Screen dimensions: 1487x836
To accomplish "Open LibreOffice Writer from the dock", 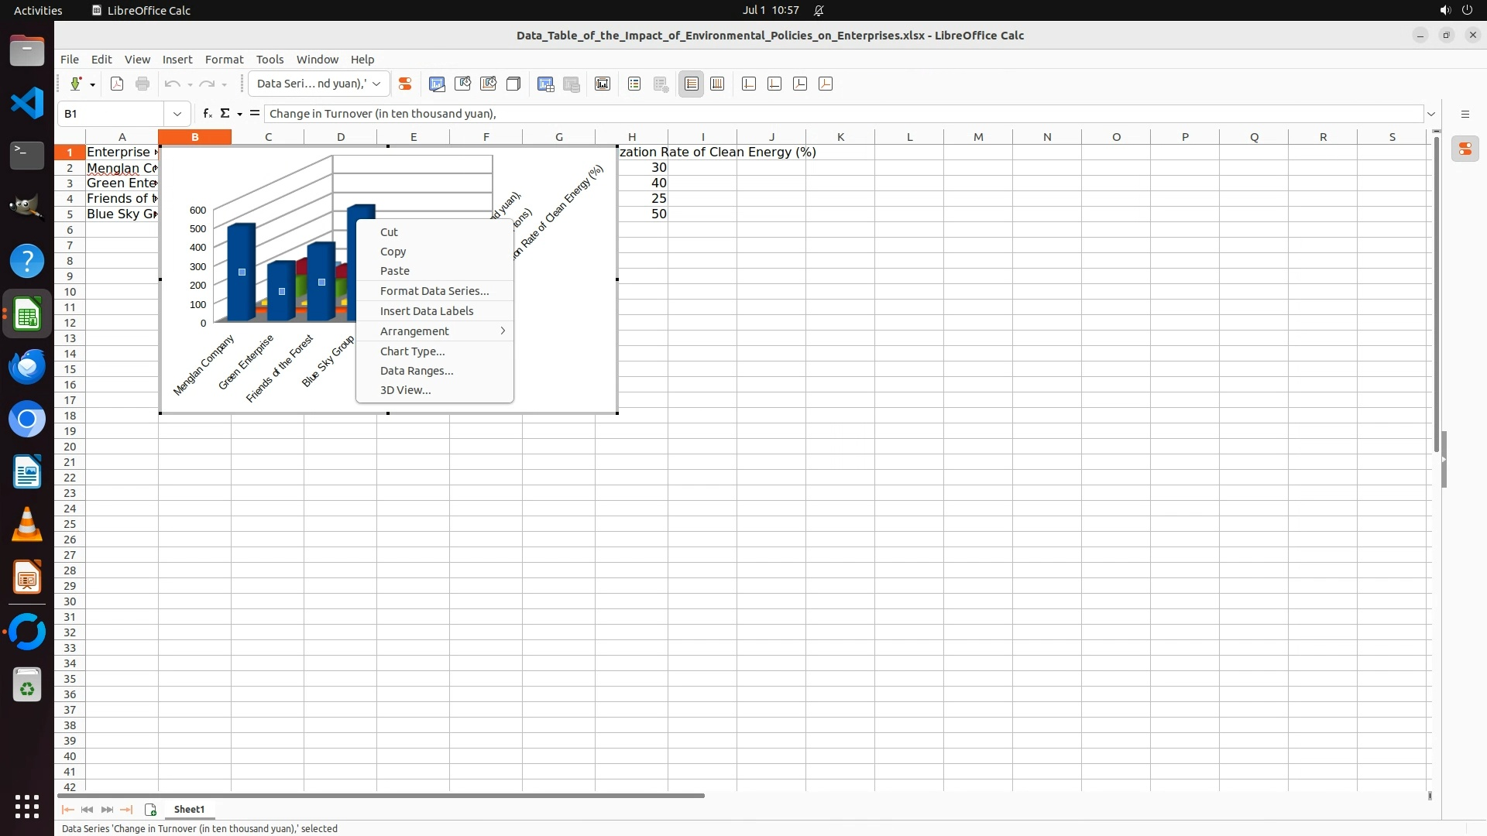I will pyautogui.click(x=27, y=472).
